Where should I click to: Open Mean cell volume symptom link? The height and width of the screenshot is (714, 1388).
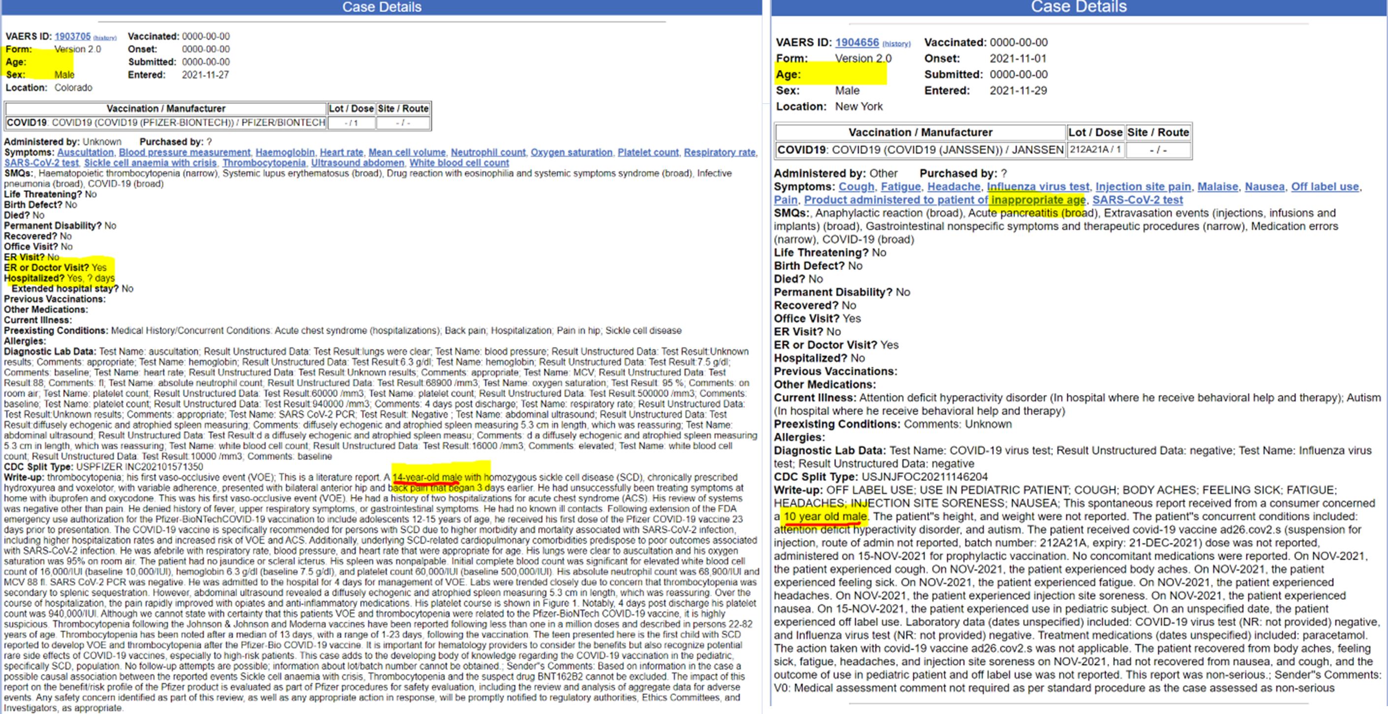407,153
